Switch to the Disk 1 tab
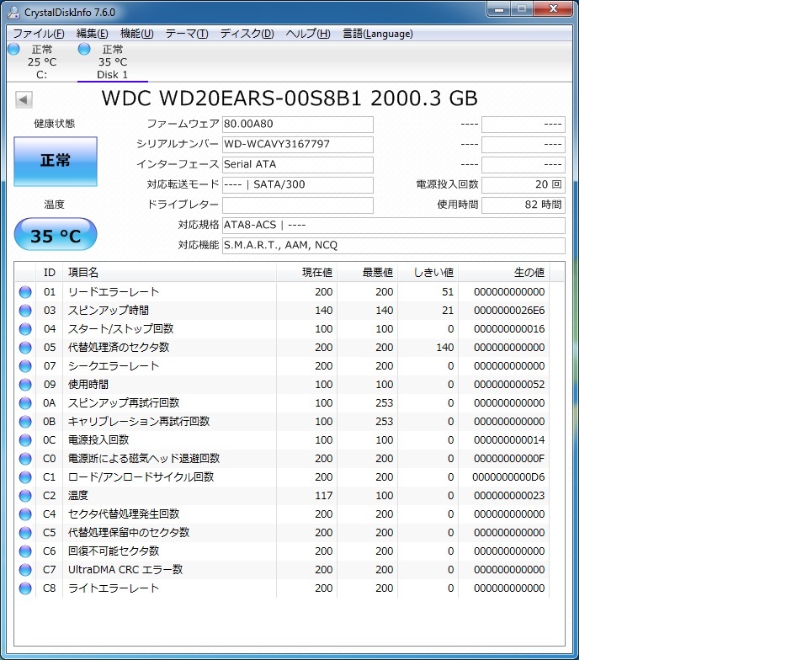808x660 pixels. click(112, 74)
